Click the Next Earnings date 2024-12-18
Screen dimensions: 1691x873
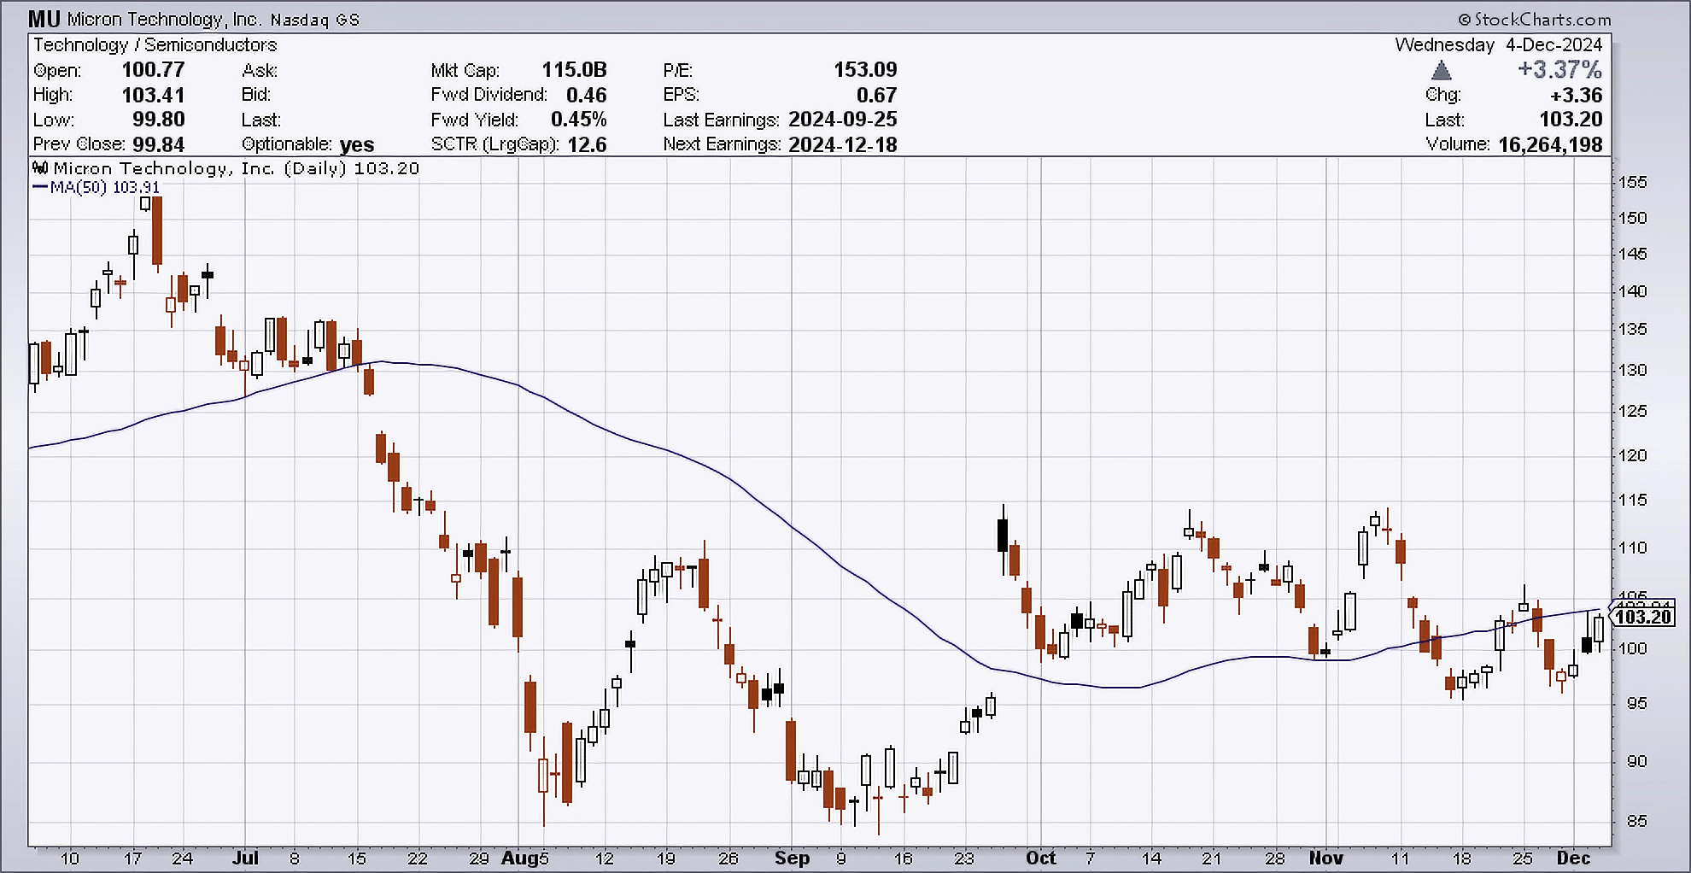click(x=843, y=144)
